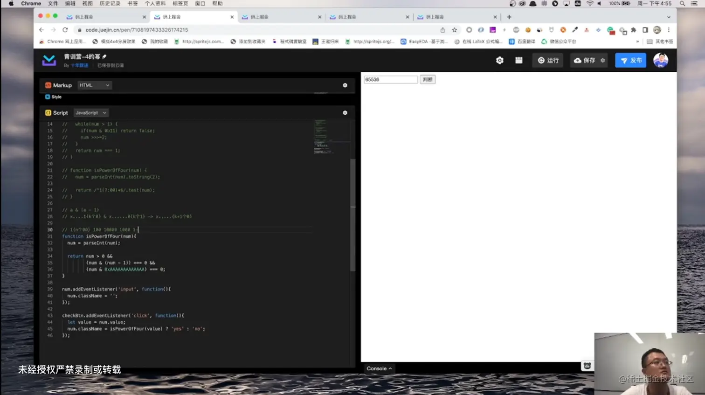Open the 书签 menu
This screenshot has height=395, width=705.
[132, 3]
